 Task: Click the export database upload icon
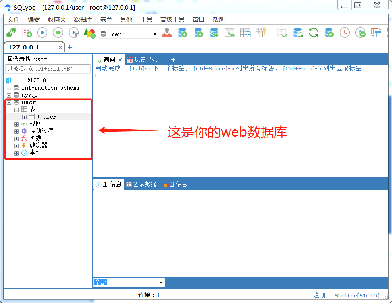pyautogui.click(x=199, y=33)
